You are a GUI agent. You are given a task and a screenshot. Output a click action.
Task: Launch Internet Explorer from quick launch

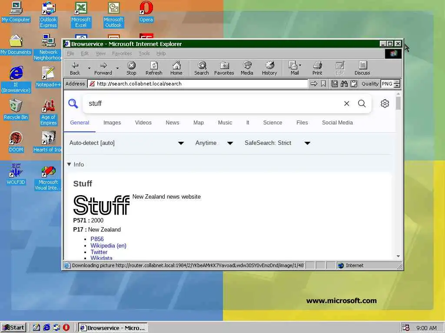tap(46, 328)
